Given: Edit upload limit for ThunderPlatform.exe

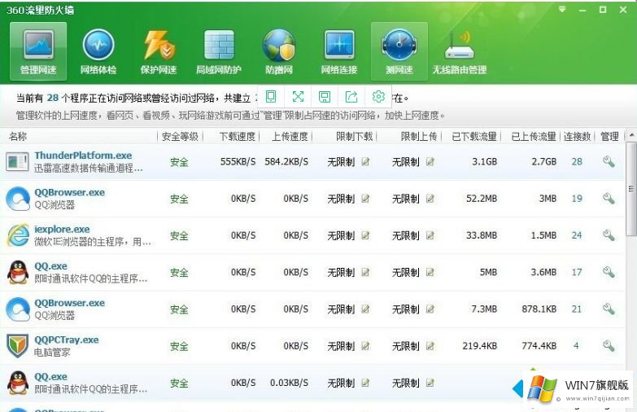Looking at the screenshot, I should [x=430, y=162].
